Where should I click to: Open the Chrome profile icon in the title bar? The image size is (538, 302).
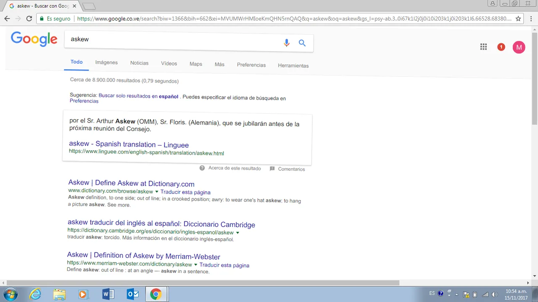pos(493,4)
